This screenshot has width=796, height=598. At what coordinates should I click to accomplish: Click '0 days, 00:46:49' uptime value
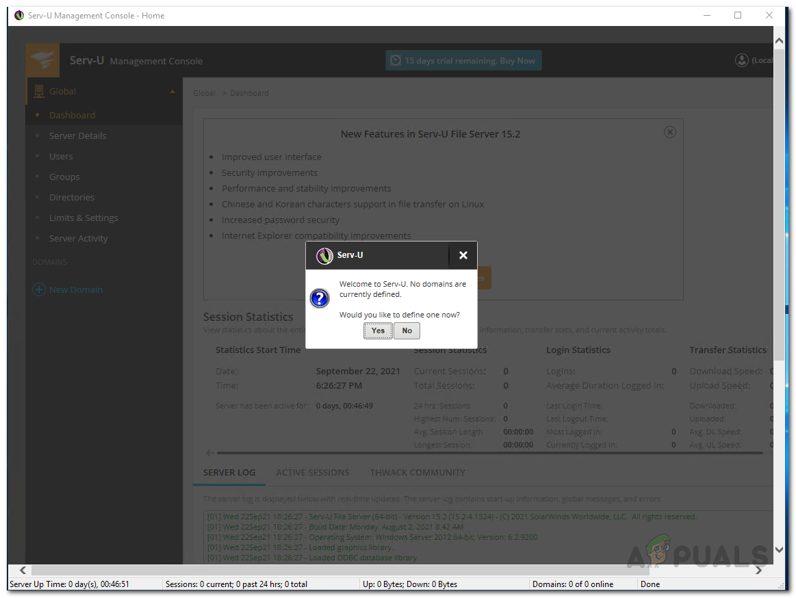[344, 406]
